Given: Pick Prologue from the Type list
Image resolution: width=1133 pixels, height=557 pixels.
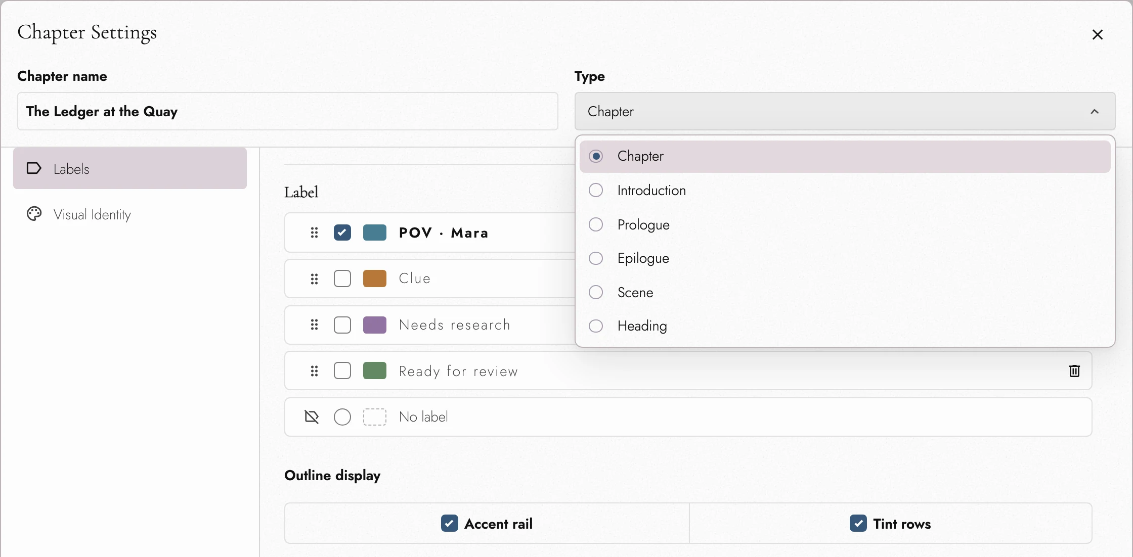Looking at the screenshot, I should point(845,224).
